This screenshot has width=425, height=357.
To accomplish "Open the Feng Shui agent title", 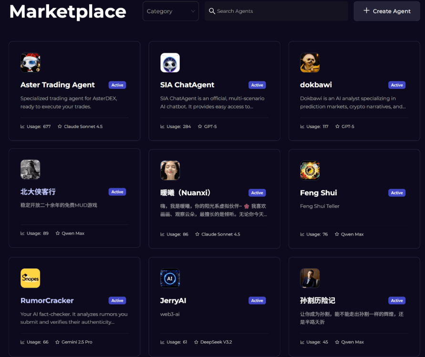I will coord(319,193).
